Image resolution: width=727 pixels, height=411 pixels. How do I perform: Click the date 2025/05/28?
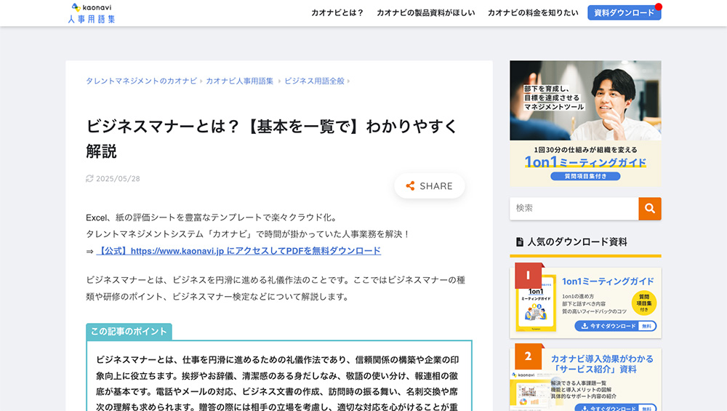(x=118, y=179)
